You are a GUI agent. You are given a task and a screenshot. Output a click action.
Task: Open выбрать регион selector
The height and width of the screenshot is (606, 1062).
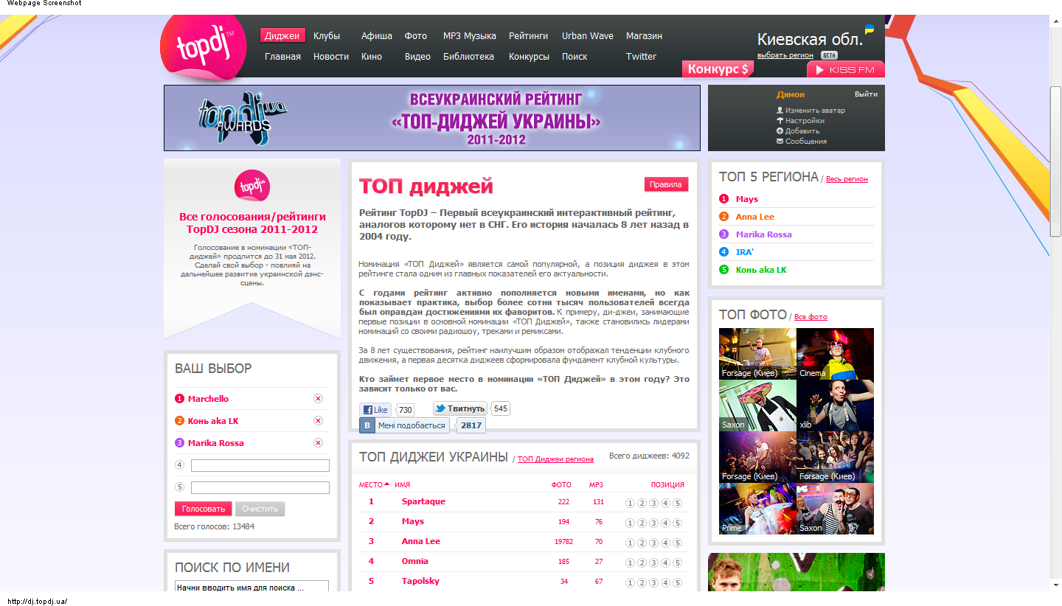point(785,55)
